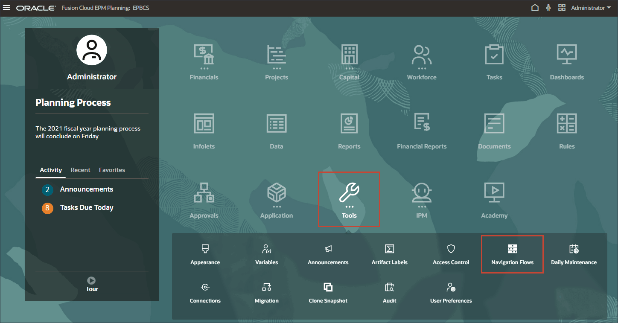618x323 pixels.
Task: Open the Capital cluster
Action: point(349,62)
